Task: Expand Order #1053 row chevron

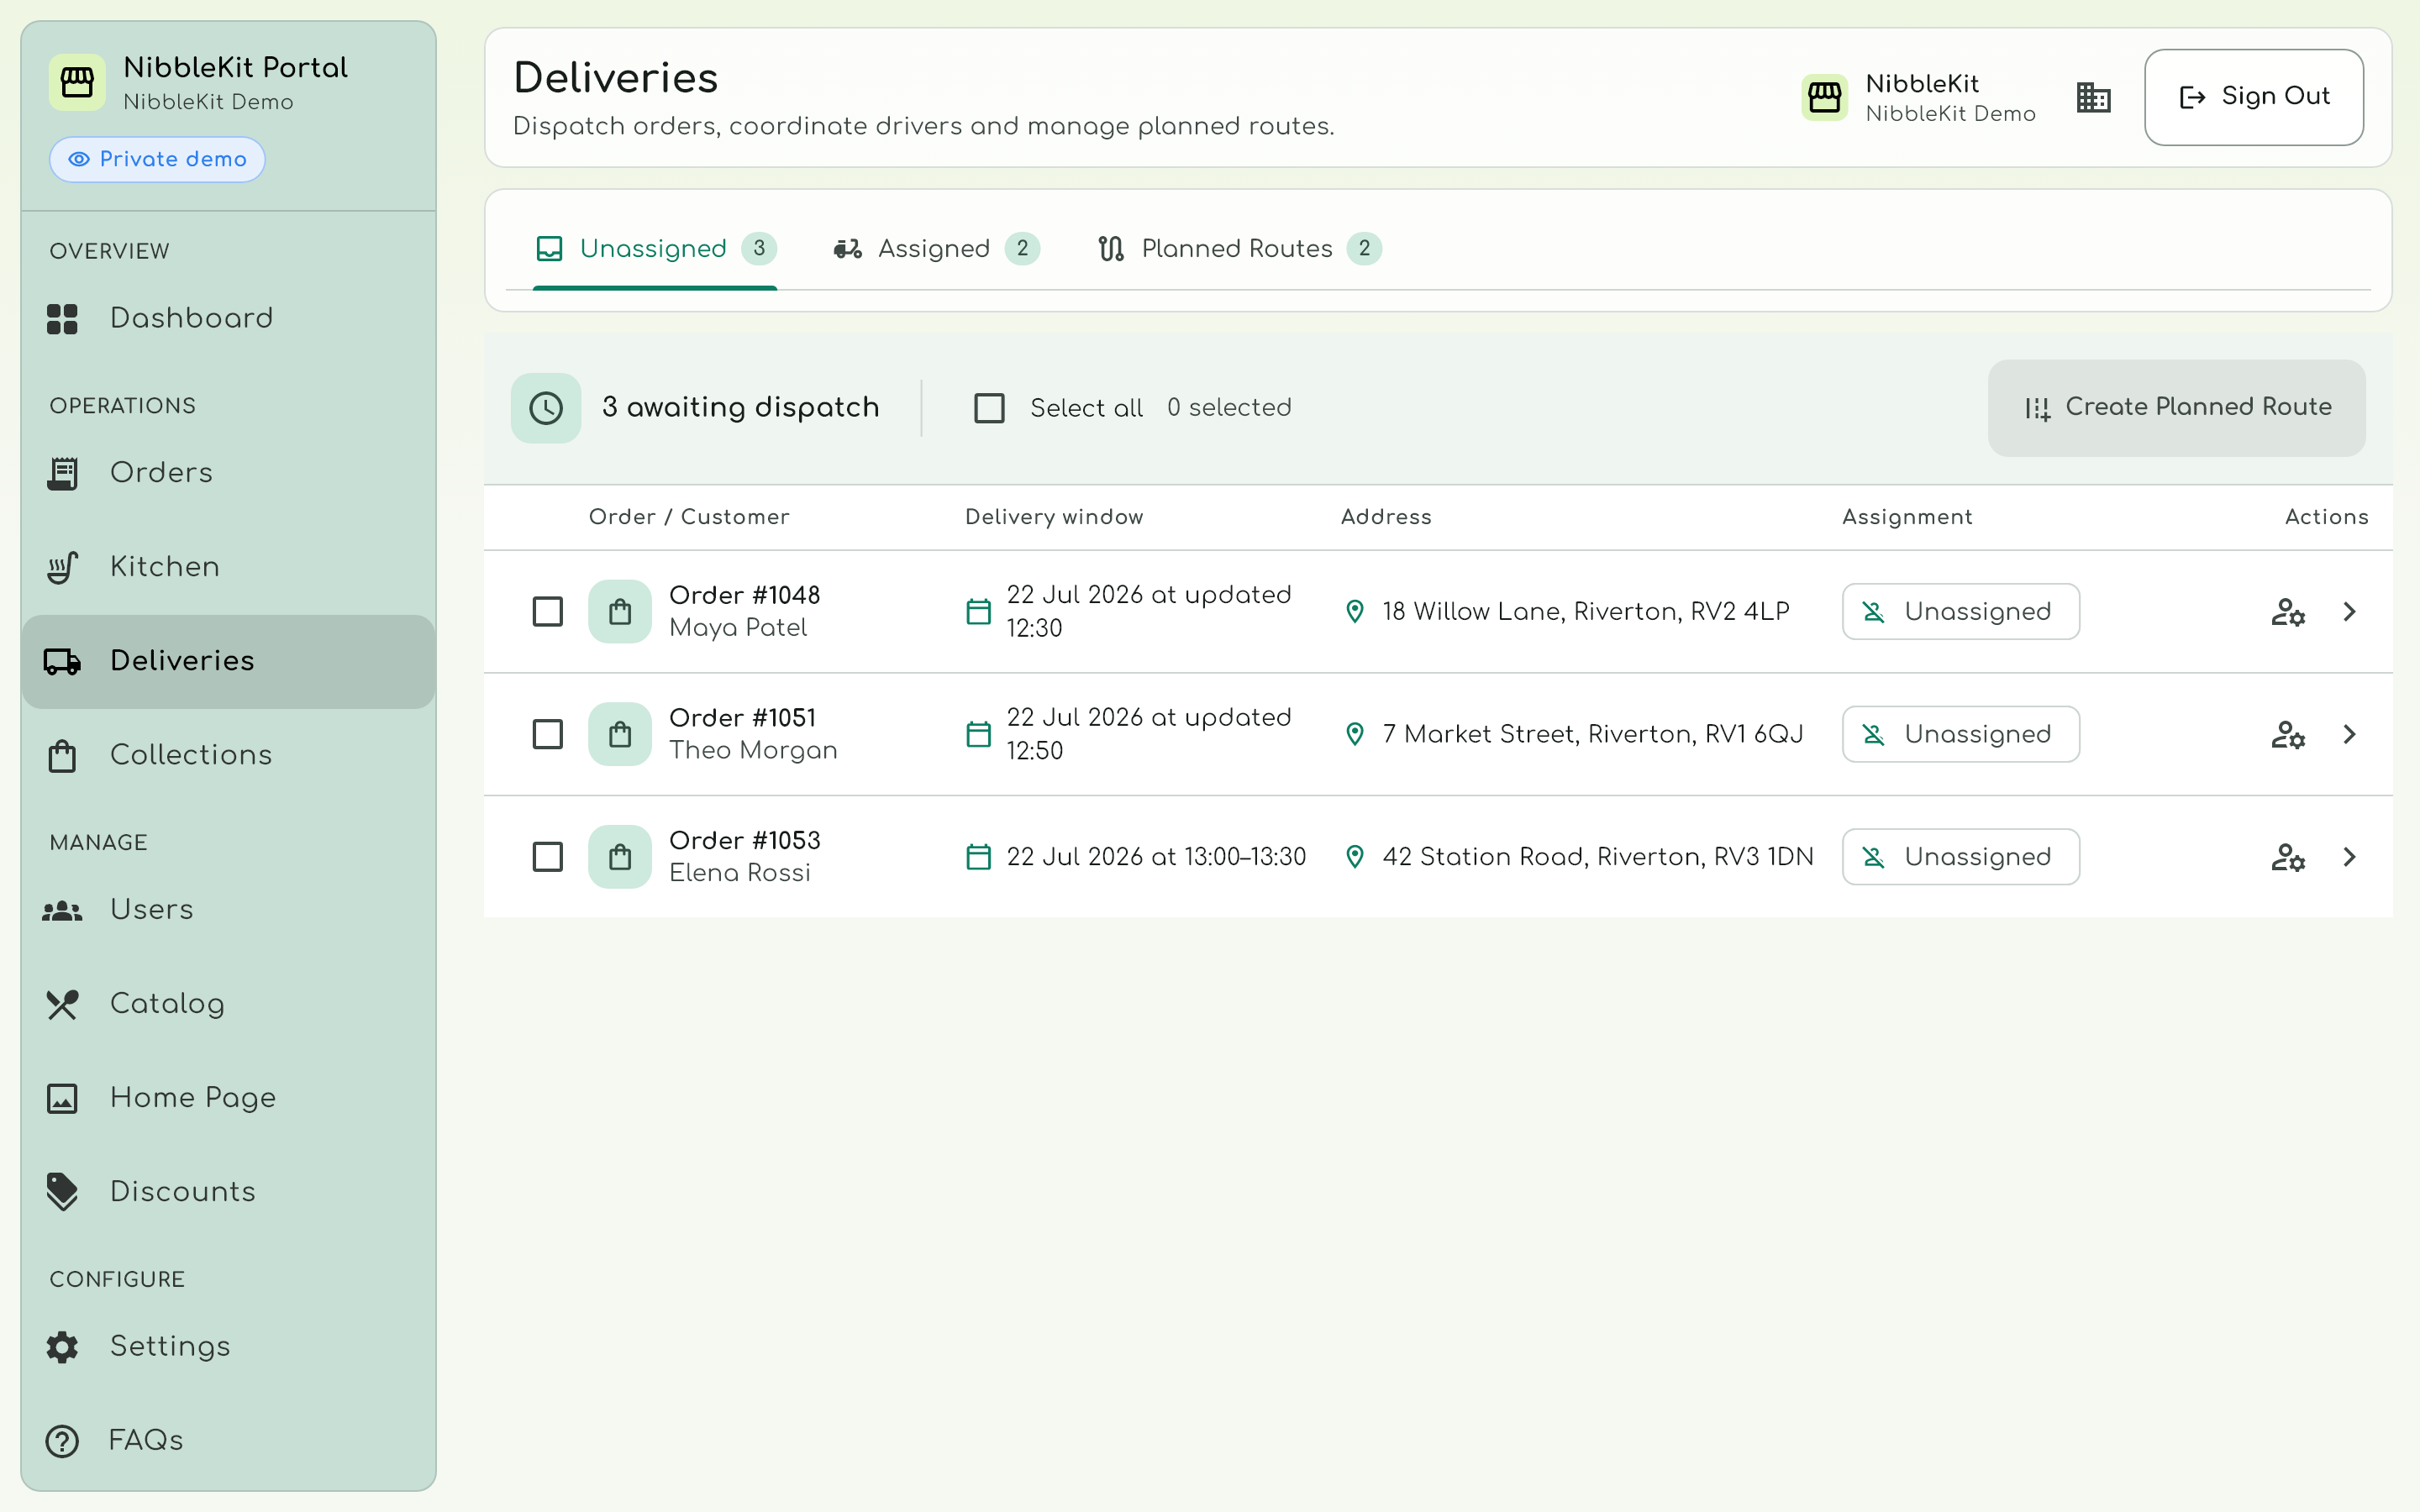Action: pyautogui.click(x=2350, y=857)
